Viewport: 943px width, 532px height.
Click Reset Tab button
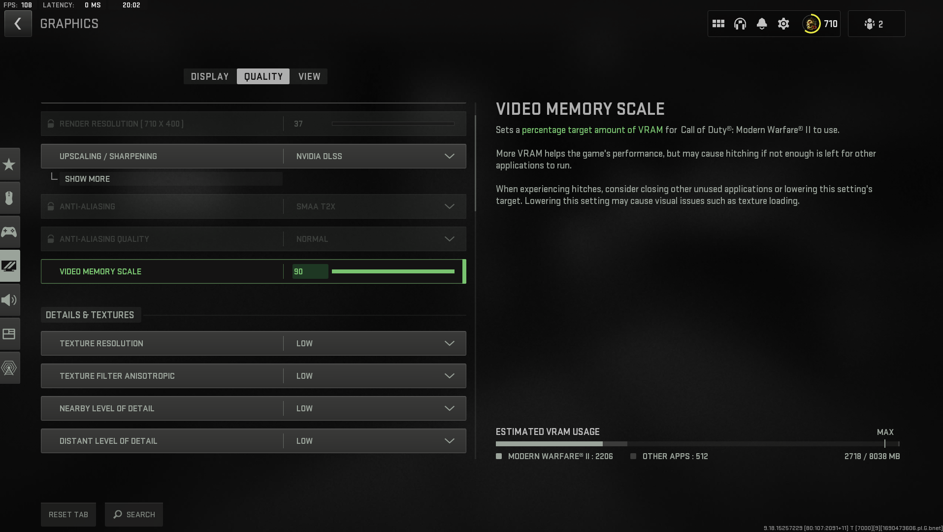point(68,514)
